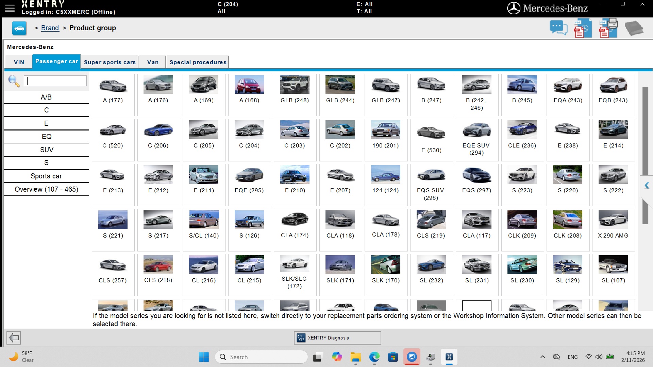Select the E (214) model

click(x=613, y=140)
